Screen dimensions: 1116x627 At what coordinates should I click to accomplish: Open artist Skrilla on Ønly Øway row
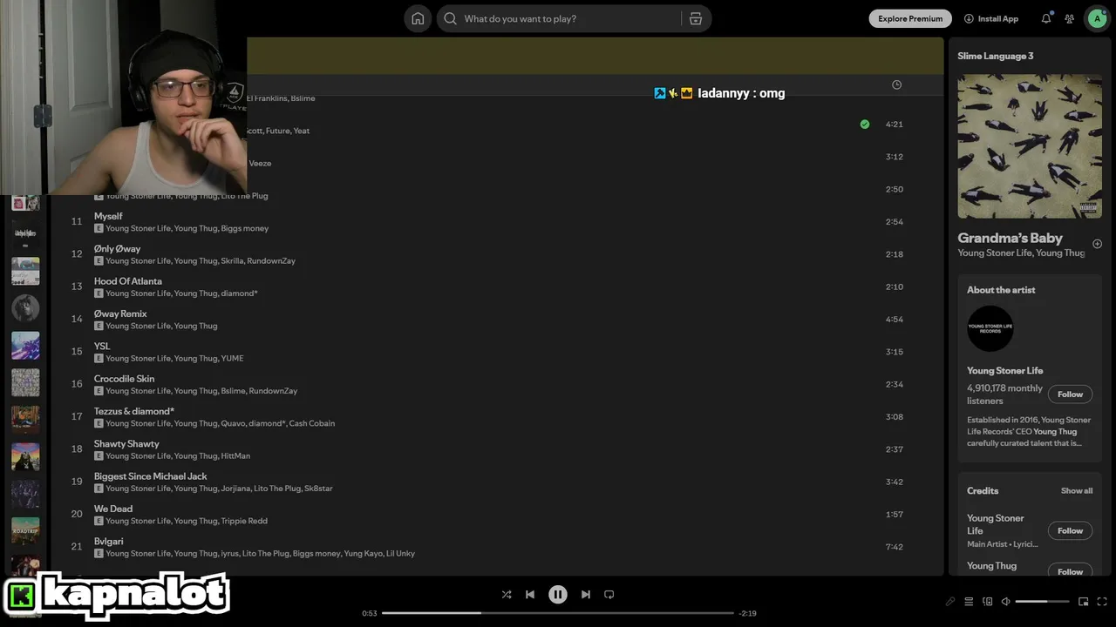tap(231, 261)
